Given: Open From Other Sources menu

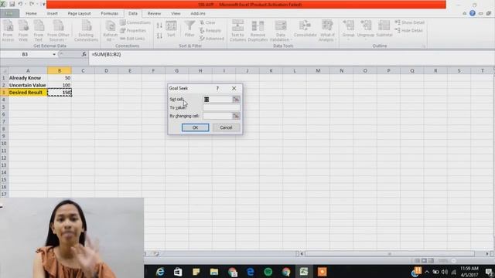Looking at the screenshot, I should click(59, 31).
